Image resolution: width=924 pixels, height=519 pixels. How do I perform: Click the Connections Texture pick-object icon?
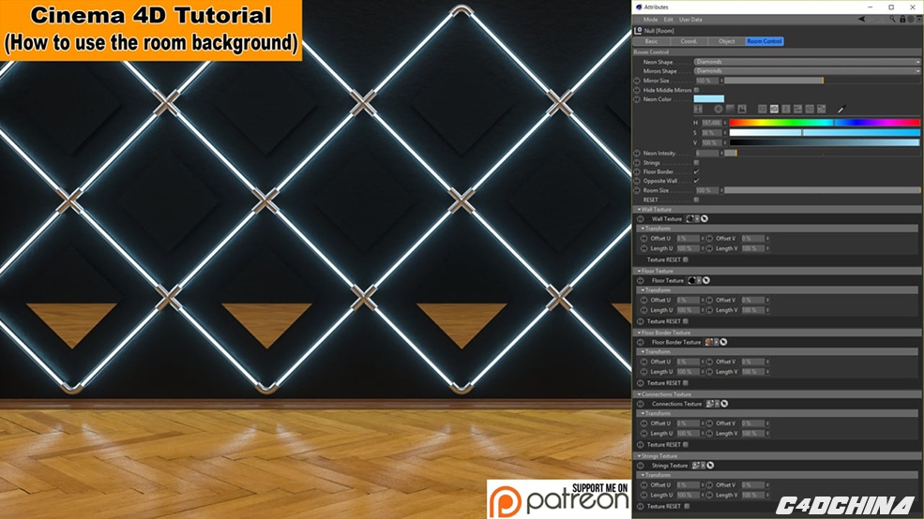[x=724, y=405]
